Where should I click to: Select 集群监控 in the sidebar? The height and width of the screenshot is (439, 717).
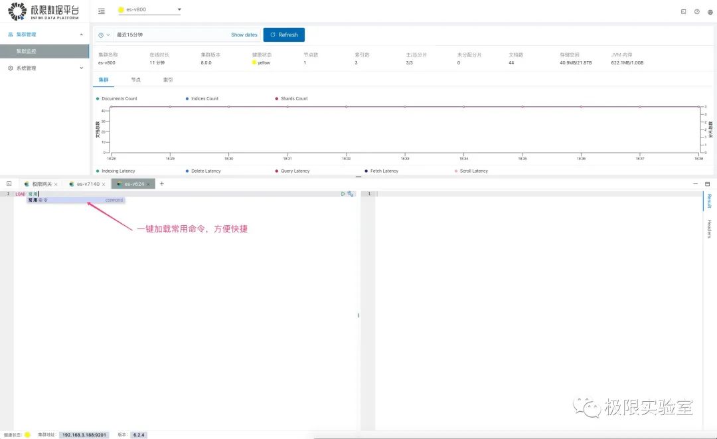point(44,51)
